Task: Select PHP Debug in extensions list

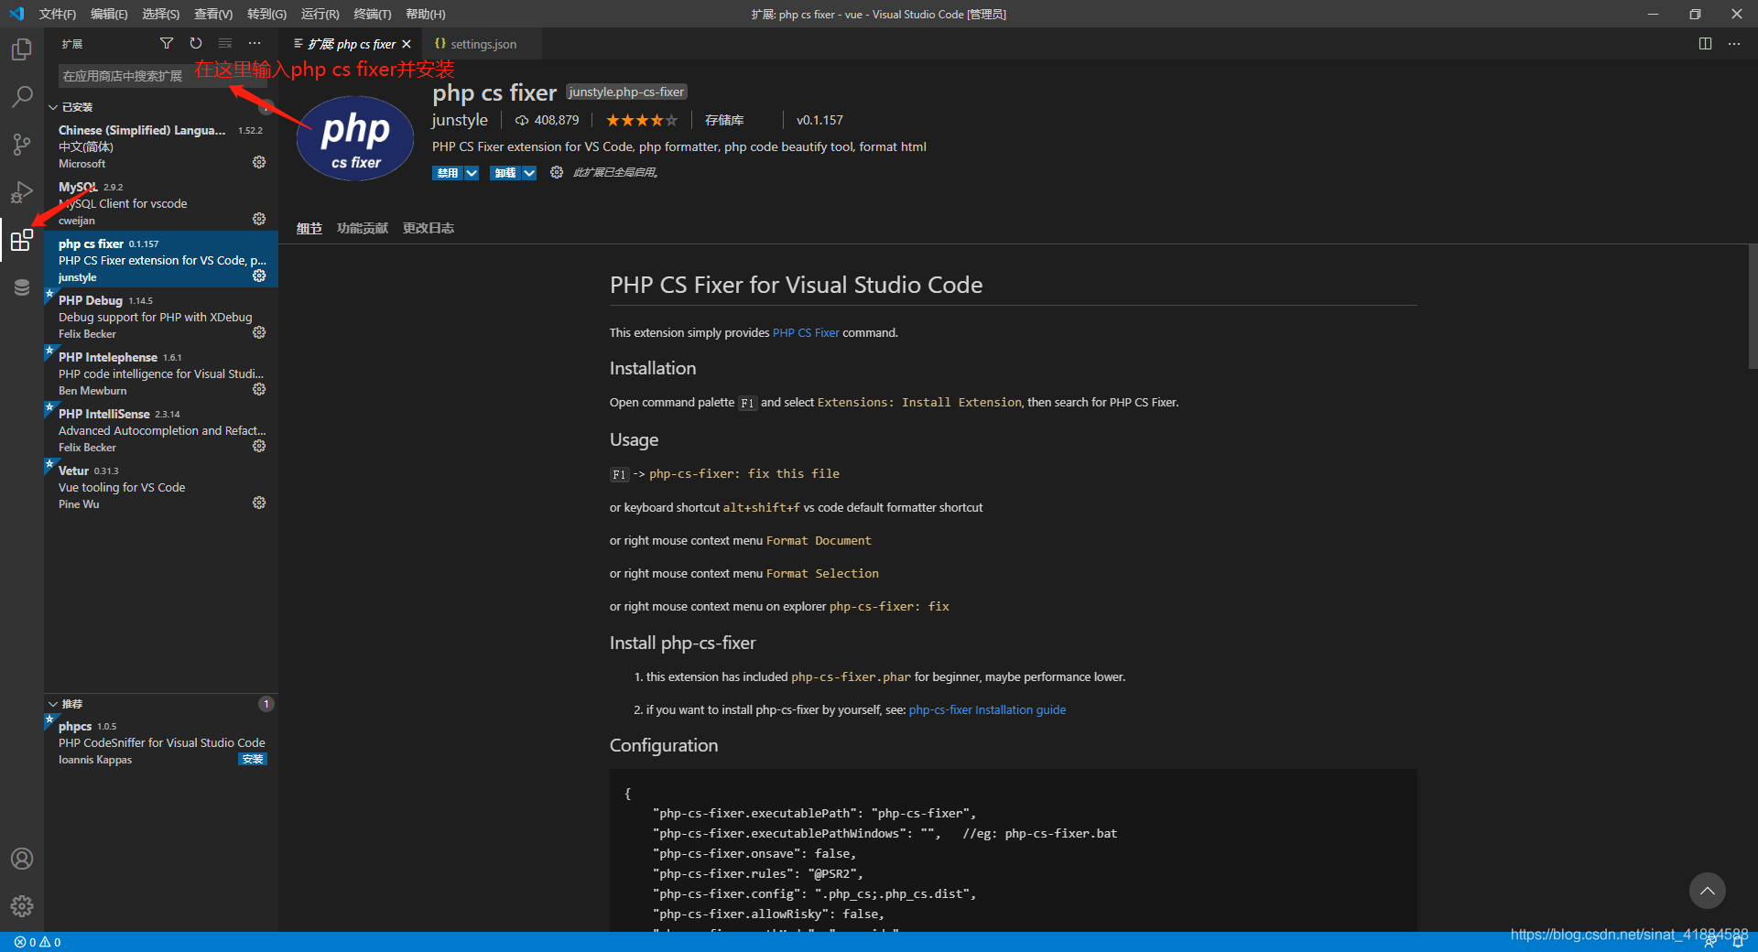Action: [x=161, y=316]
